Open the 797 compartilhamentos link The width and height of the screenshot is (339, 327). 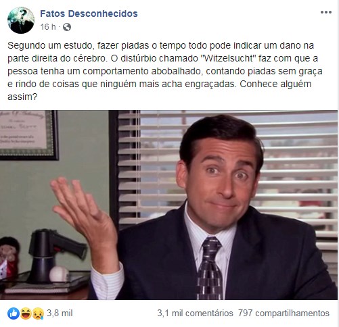284,313
